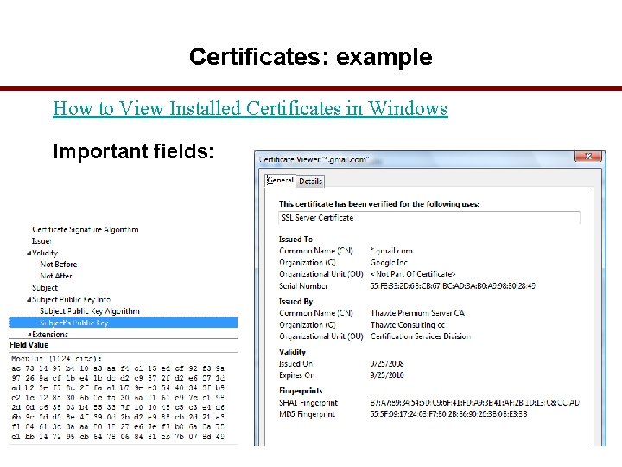Click the serial number value starting 65:F8
622x467 pixels.
pyautogui.click(x=453, y=286)
